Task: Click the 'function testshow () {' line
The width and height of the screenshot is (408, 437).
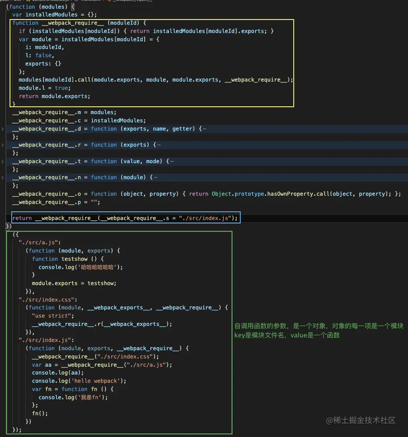Action: pos(68,259)
